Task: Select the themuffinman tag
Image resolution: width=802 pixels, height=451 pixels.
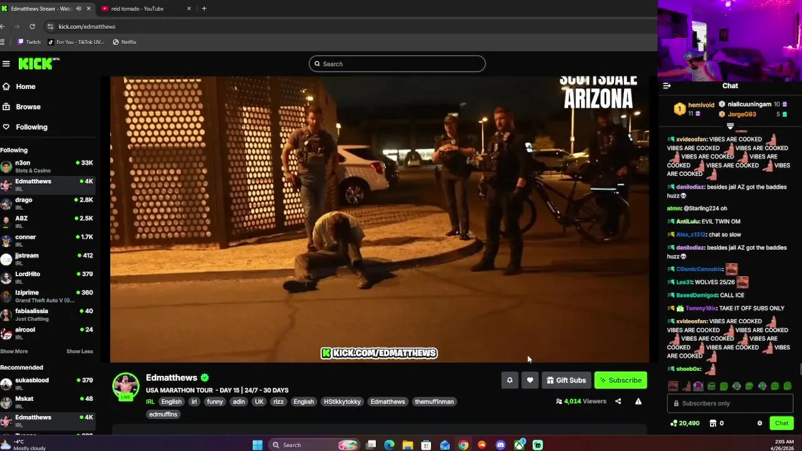Action: click(434, 402)
